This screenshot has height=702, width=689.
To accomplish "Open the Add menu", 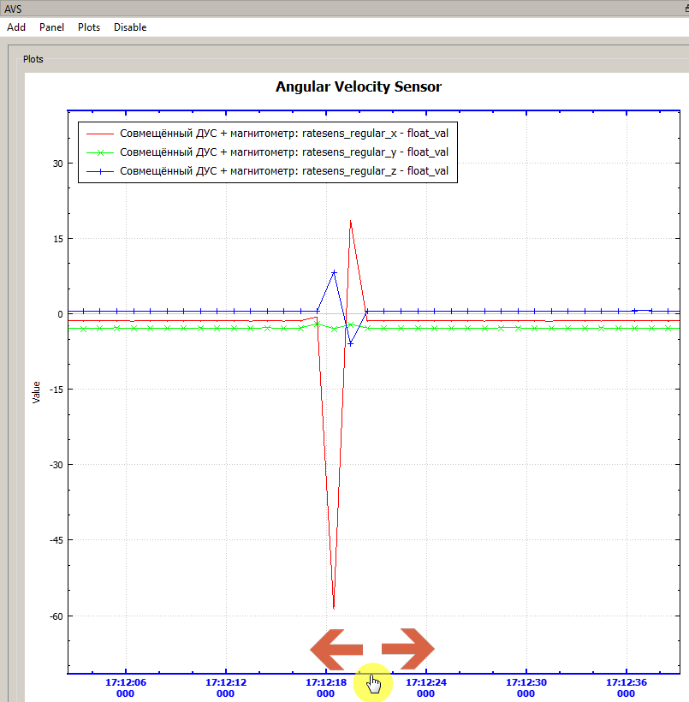I will 16,27.
